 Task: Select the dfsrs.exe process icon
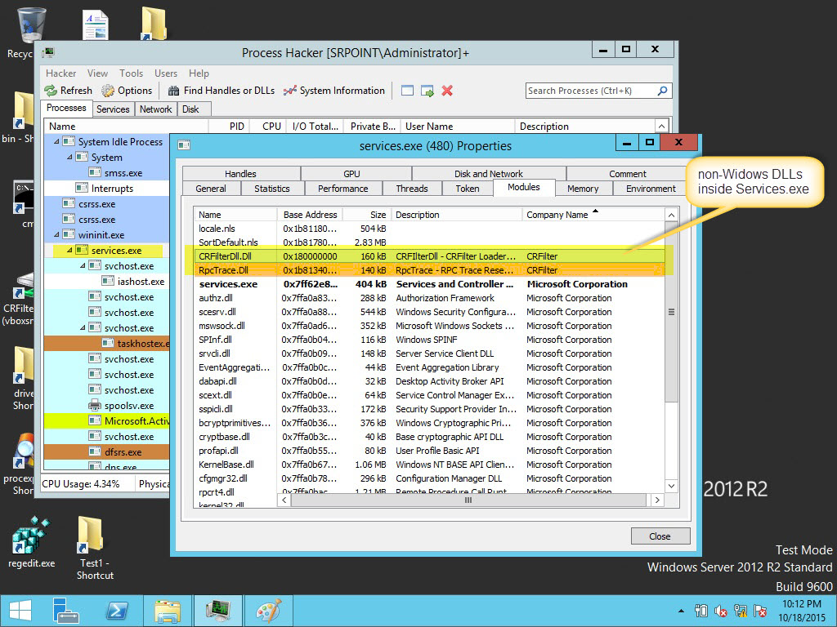point(95,451)
